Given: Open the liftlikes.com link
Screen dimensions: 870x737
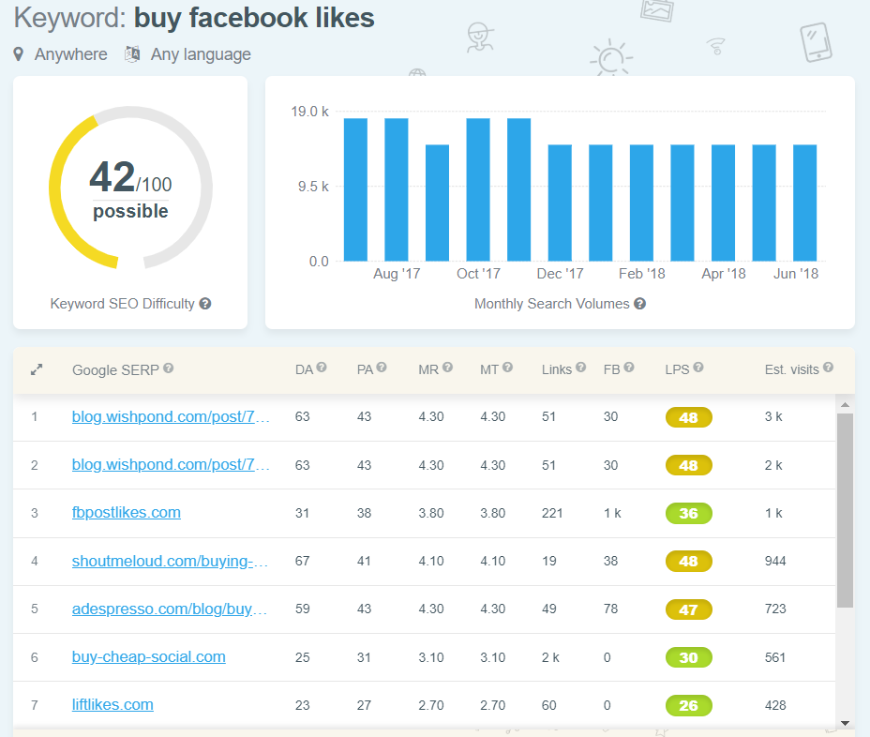Looking at the screenshot, I should (112, 704).
